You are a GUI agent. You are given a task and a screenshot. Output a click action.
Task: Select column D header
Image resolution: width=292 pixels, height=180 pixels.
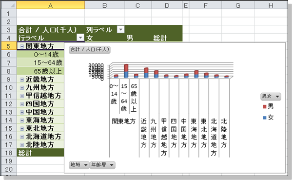pyautogui.click(x=167, y=5)
